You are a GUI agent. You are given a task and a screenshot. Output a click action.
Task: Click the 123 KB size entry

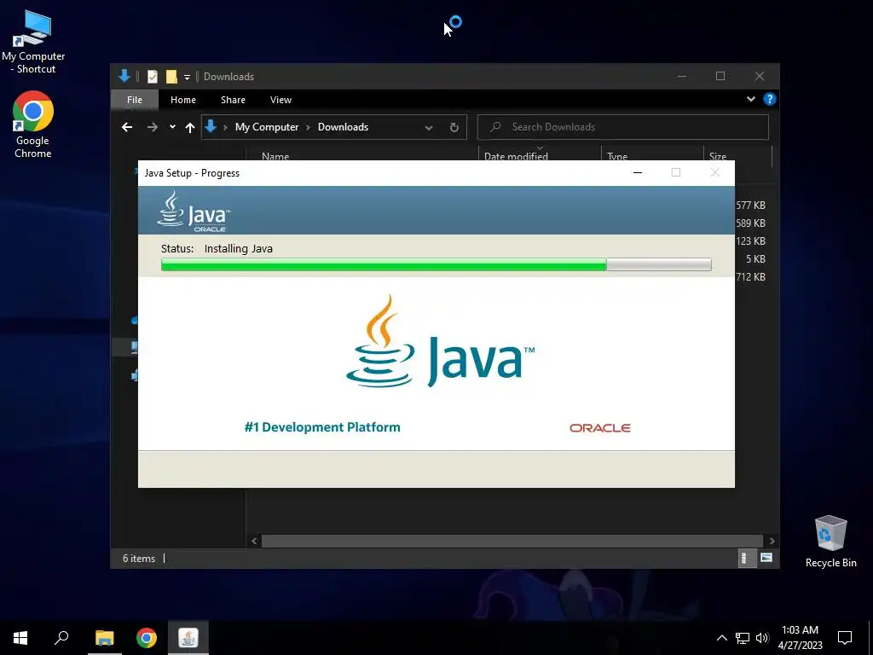click(x=750, y=241)
